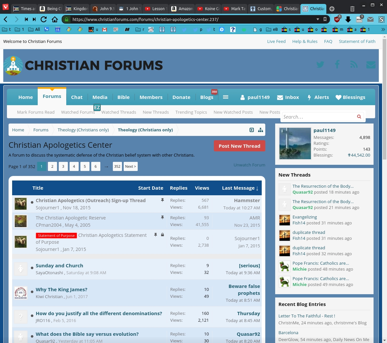
Task: Click in the forum Search field
Action: coord(318,117)
